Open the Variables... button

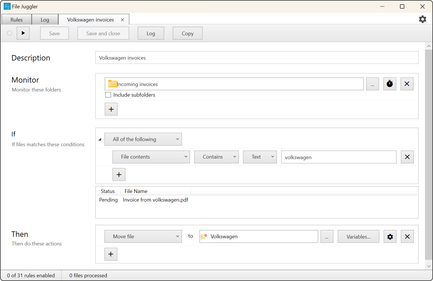(x=358, y=237)
